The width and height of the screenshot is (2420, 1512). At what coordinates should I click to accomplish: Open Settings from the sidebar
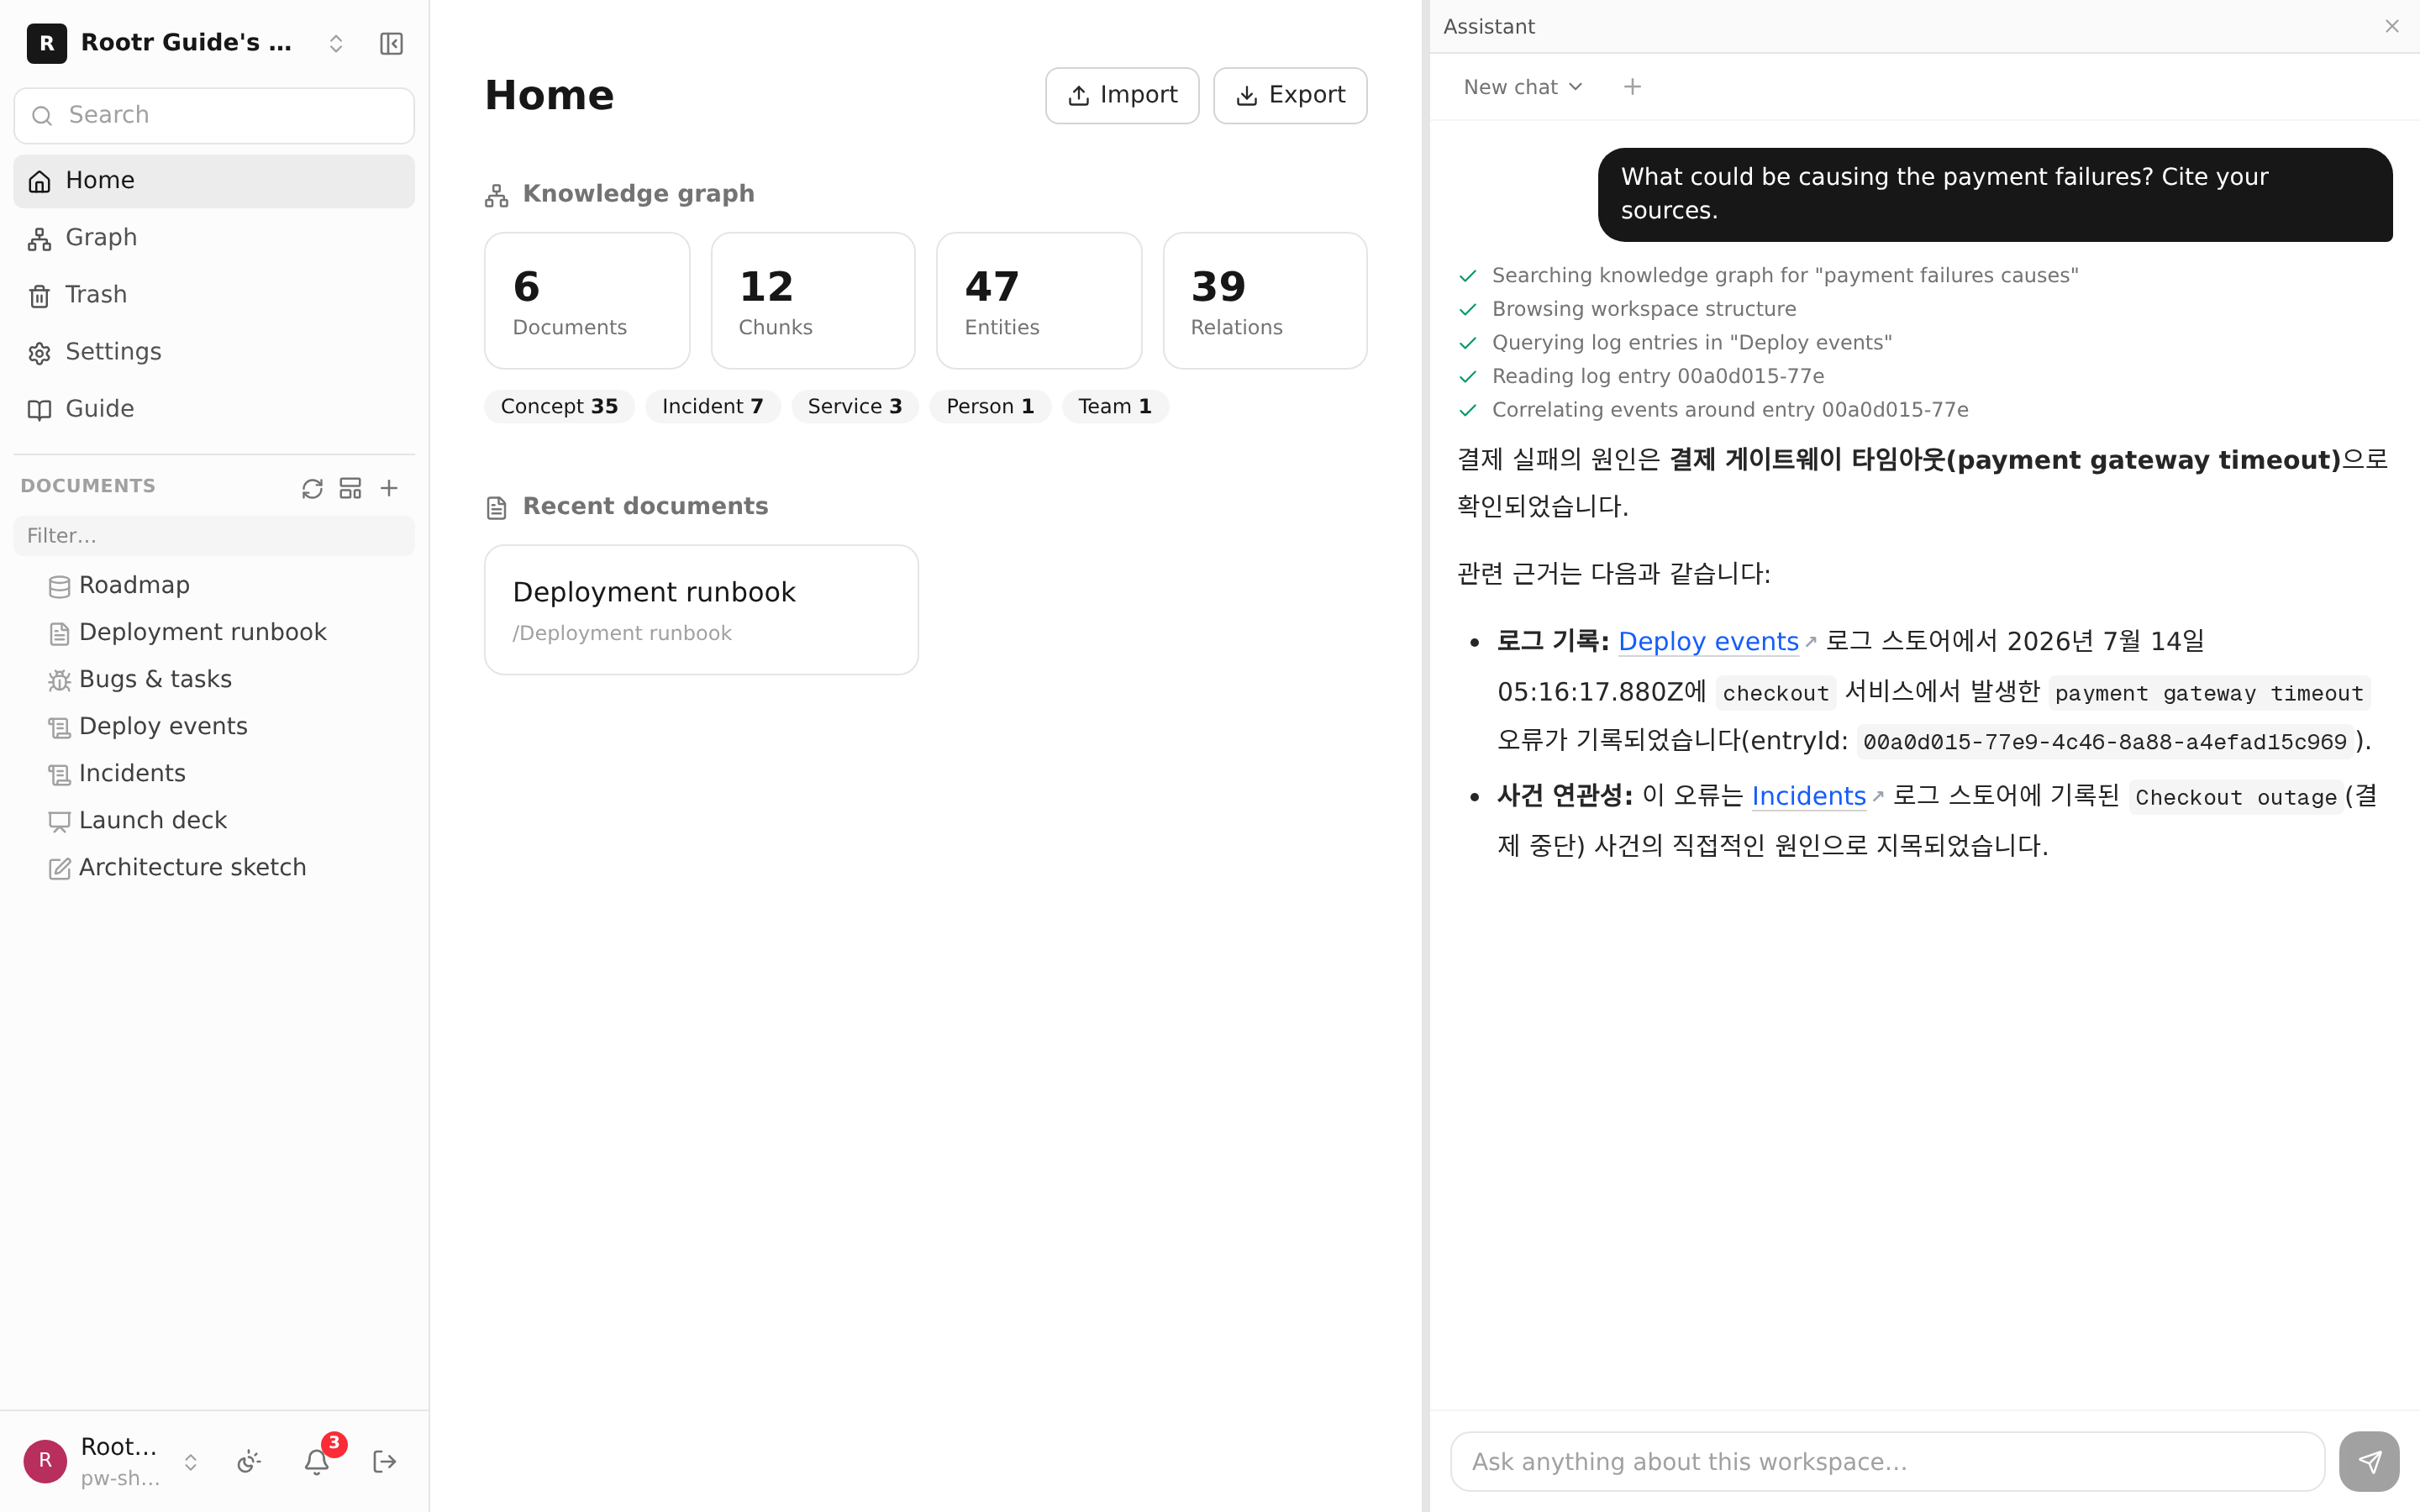214,351
